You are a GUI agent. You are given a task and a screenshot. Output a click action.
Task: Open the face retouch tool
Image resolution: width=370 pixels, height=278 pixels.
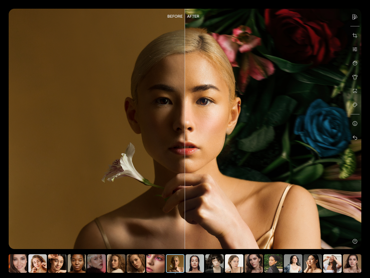[x=355, y=63]
